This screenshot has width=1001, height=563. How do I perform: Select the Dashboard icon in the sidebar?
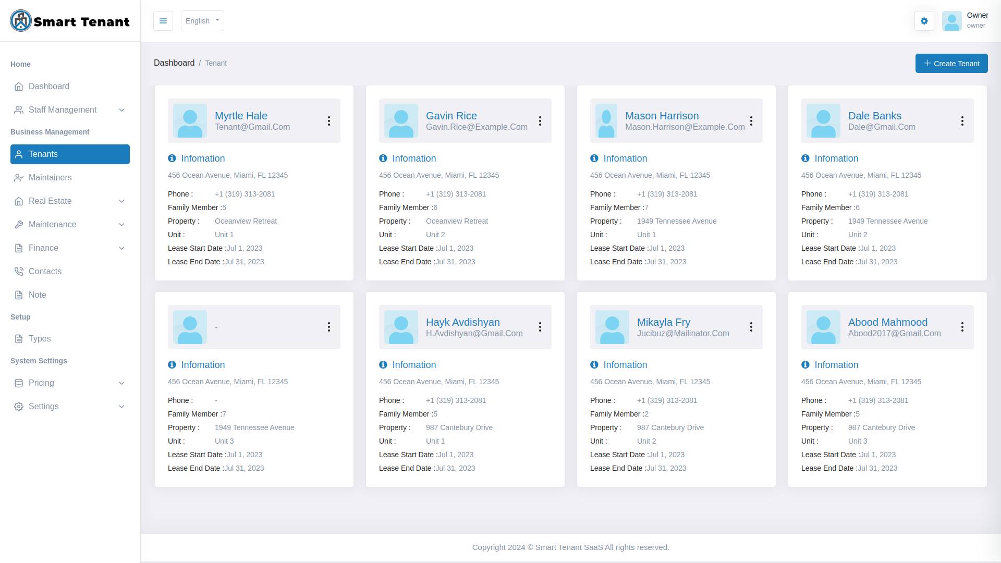(19, 87)
